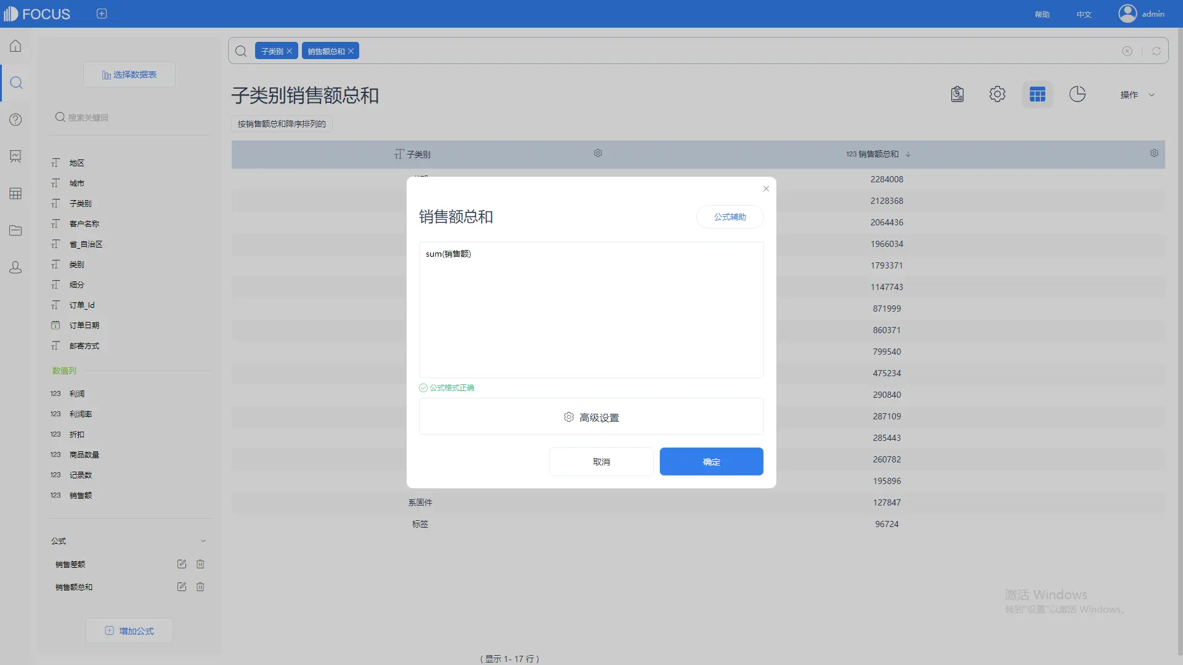Delete the 销售额总和 formula in sidebar
Image resolution: width=1183 pixels, height=665 pixels.
200,587
